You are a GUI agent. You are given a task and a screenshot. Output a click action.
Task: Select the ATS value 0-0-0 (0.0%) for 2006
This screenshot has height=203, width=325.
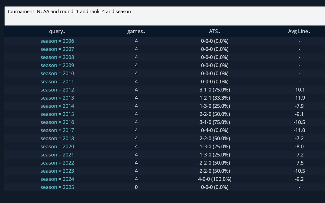[x=215, y=41]
